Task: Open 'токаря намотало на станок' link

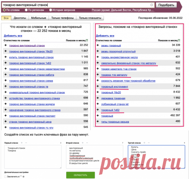Action: [119, 69]
